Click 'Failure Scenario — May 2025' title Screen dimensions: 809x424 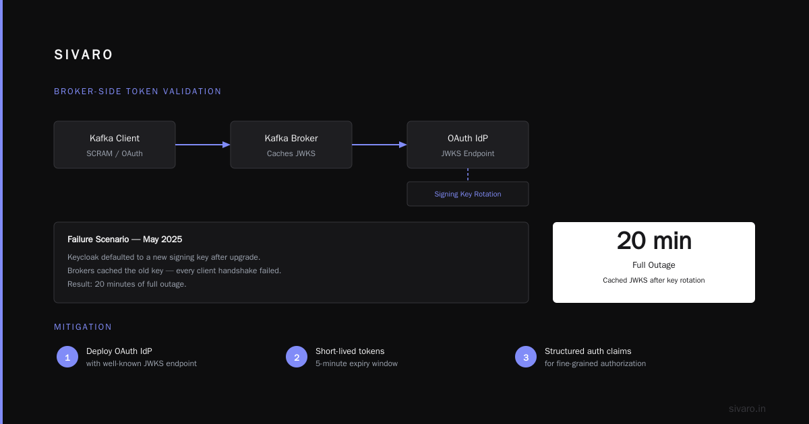125,239
